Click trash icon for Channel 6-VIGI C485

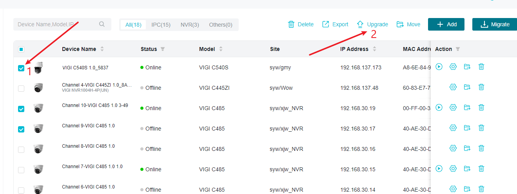click(x=481, y=189)
